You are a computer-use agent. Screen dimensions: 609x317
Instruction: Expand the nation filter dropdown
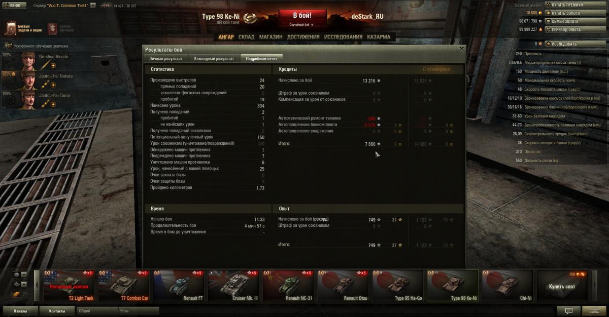click(x=24, y=274)
